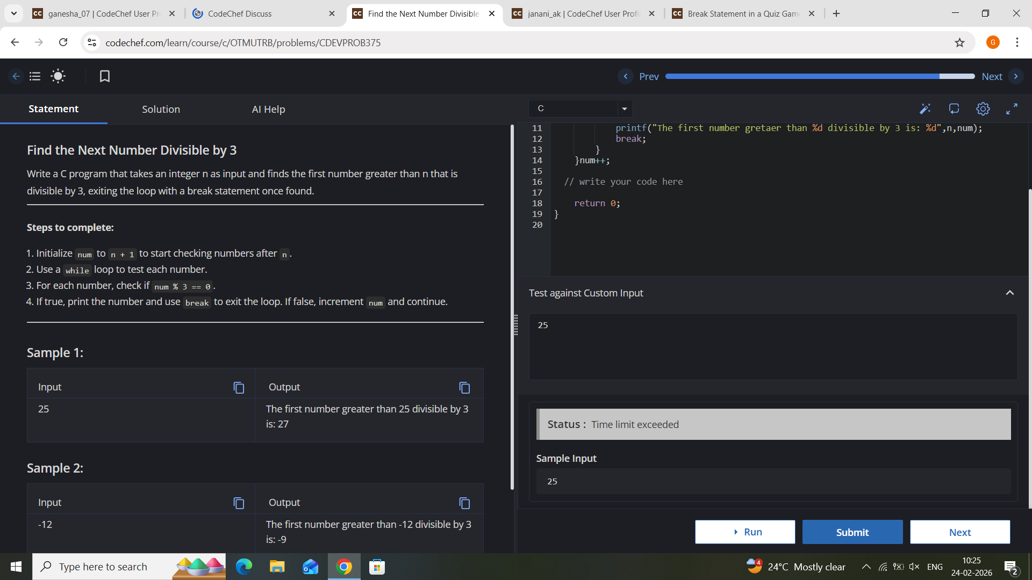Image resolution: width=1032 pixels, height=580 pixels.
Task: Copy Sample 1 input
Action: click(x=239, y=387)
